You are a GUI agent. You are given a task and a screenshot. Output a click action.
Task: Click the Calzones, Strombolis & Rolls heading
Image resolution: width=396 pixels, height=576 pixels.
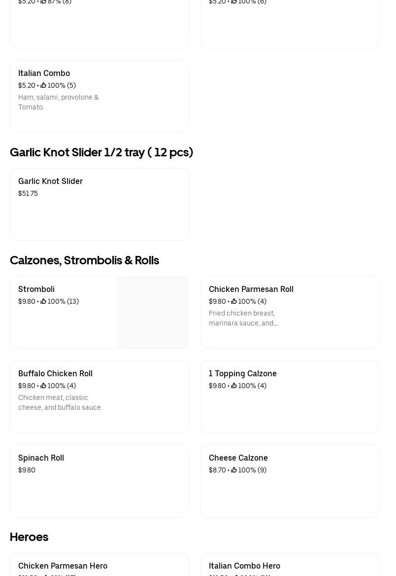[x=84, y=260]
